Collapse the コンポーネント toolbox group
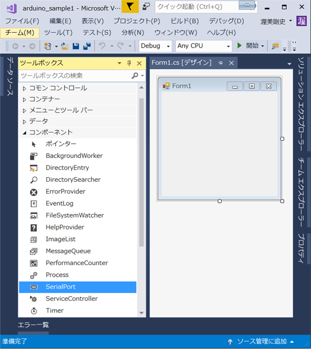Image resolution: width=311 pixels, height=349 pixels. [25, 133]
